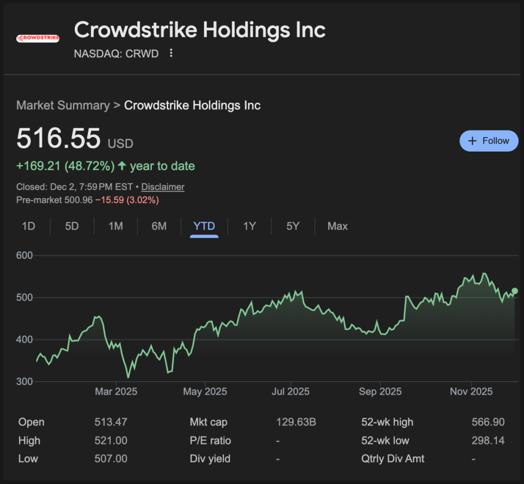Switch to the 1M chart range

[x=116, y=226]
